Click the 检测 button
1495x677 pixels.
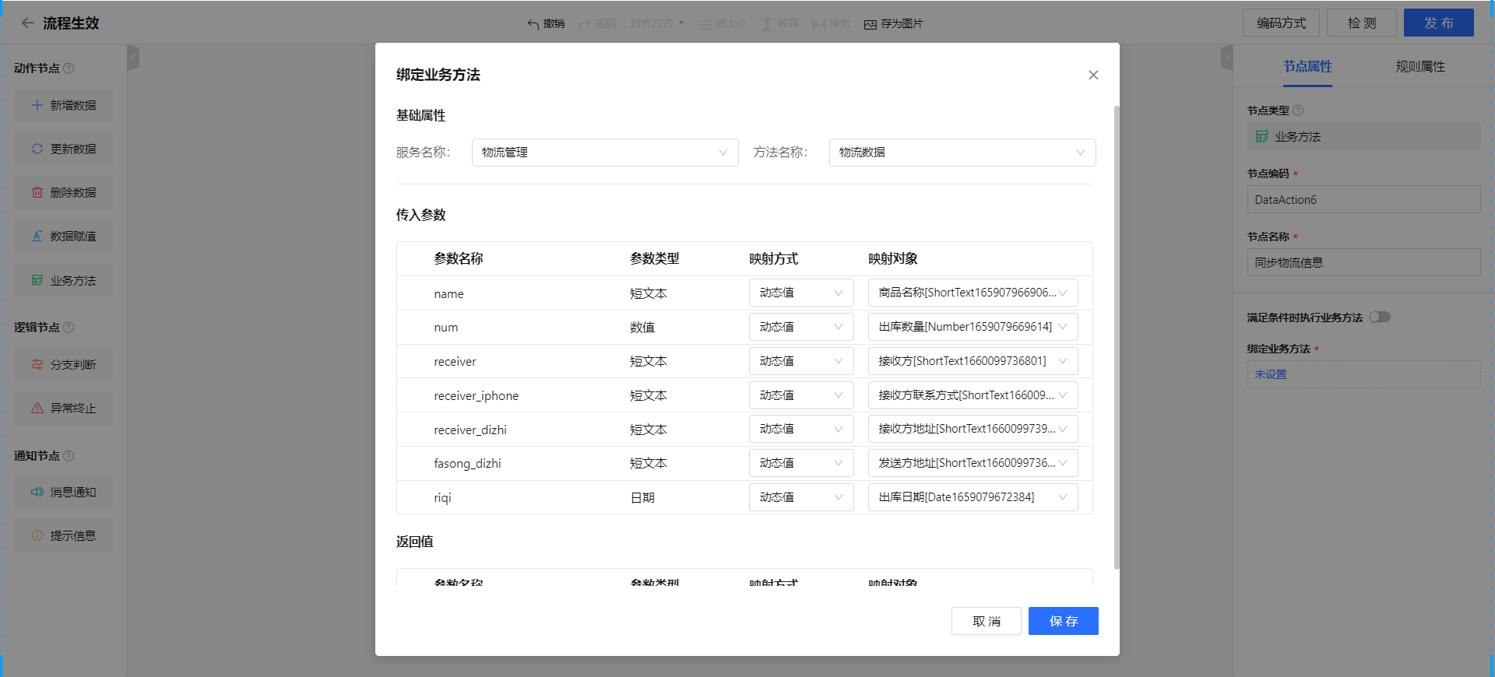click(x=1362, y=23)
